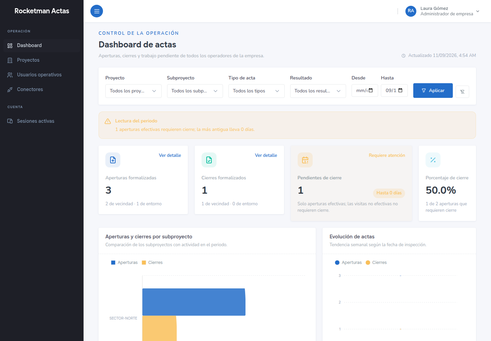
Task: Toggle Cierres legend in Evolución chart
Action: tap(376, 263)
